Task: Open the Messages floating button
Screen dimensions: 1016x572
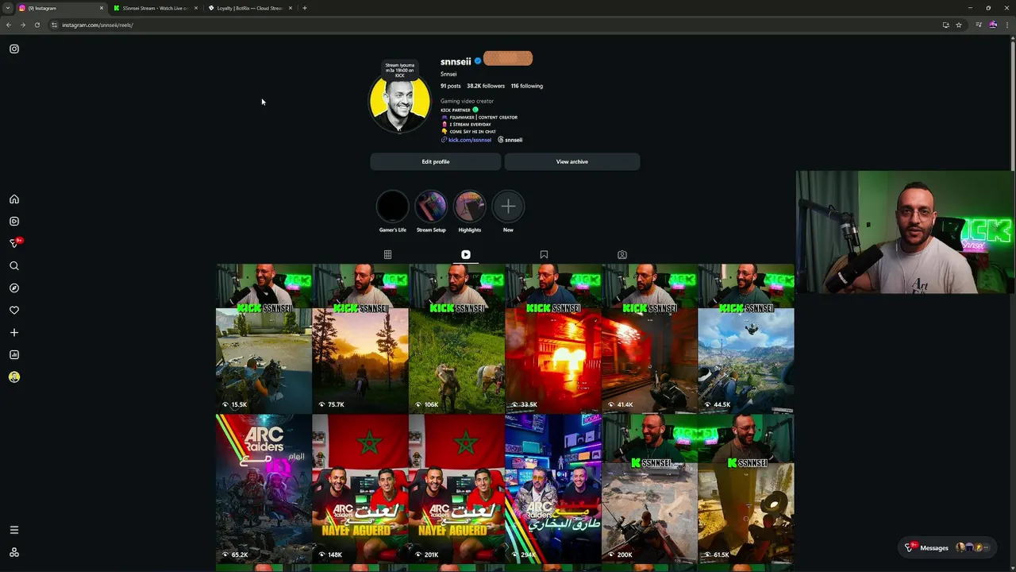Action: coord(948,547)
